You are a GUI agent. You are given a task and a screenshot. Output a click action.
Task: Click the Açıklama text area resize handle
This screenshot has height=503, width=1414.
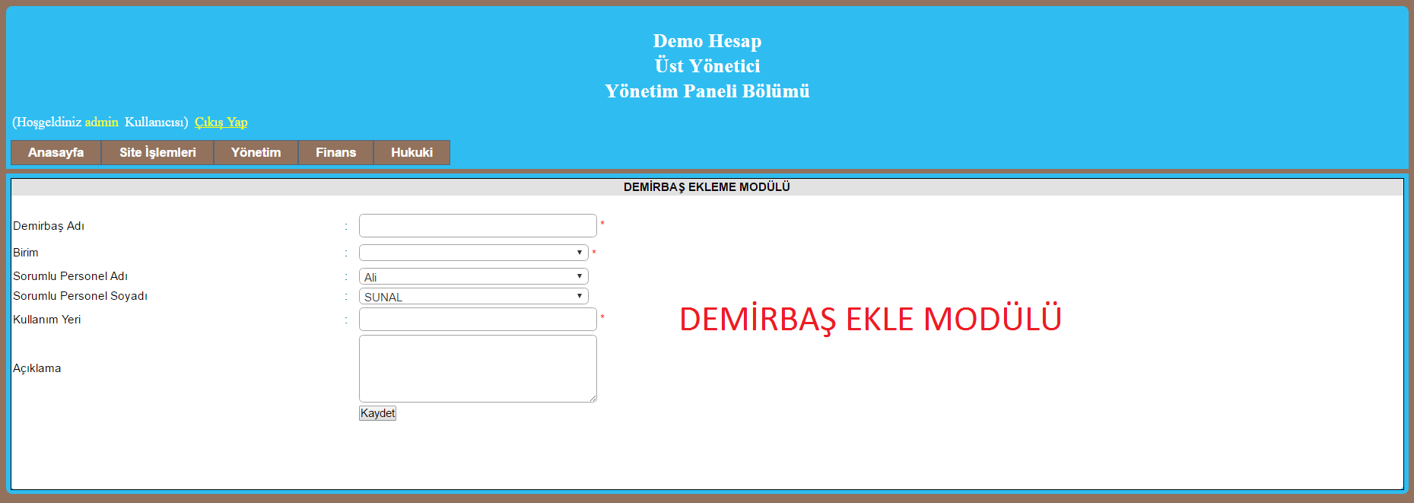tap(593, 398)
